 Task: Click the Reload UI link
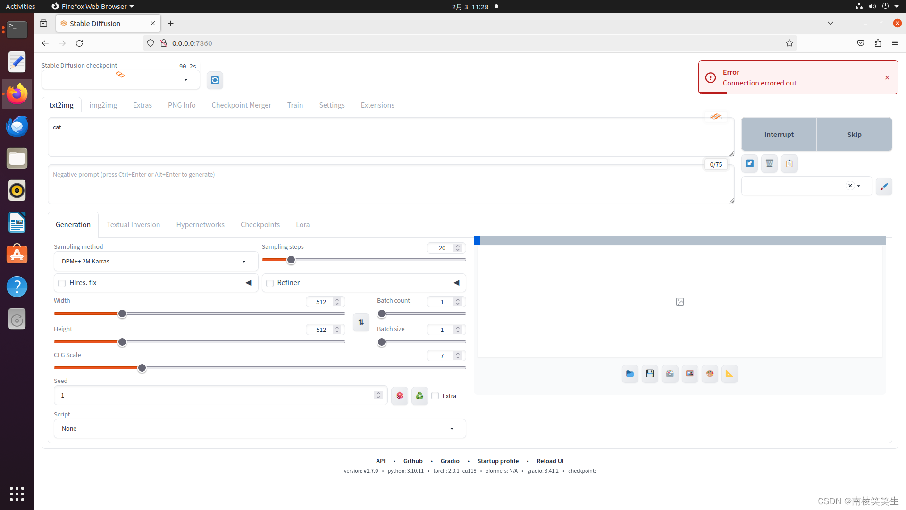point(550,461)
